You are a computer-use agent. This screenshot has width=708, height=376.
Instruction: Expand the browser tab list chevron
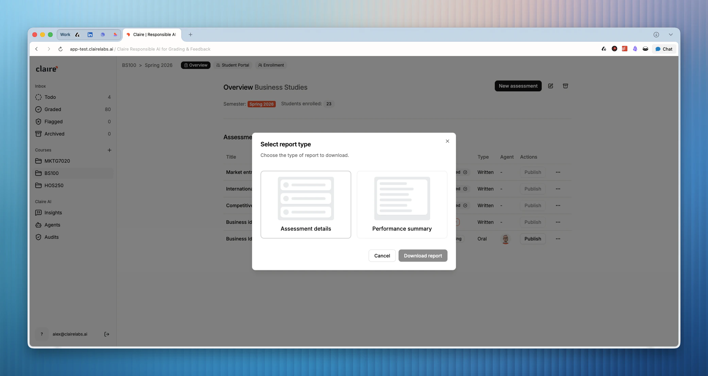point(671,35)
